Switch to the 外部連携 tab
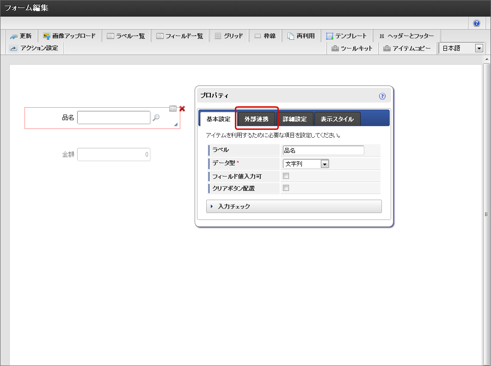The width and height of the screenshot is (491, 366). 256,119
